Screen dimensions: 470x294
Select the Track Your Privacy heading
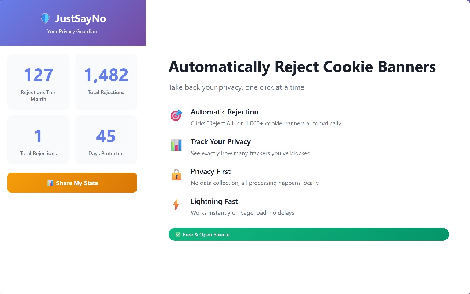pyautogui.click(x=221, y=141)
